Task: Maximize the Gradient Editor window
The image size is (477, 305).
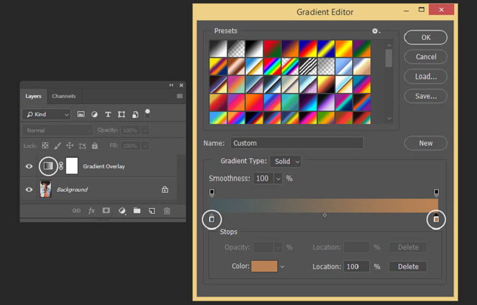Action: point(421,10)
